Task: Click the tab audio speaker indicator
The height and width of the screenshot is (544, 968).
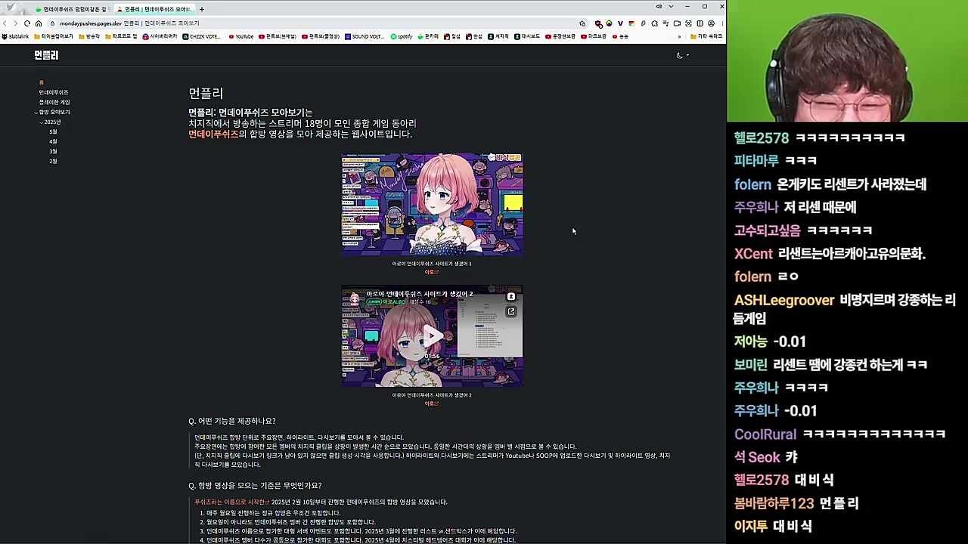Action: coord(659,6)
